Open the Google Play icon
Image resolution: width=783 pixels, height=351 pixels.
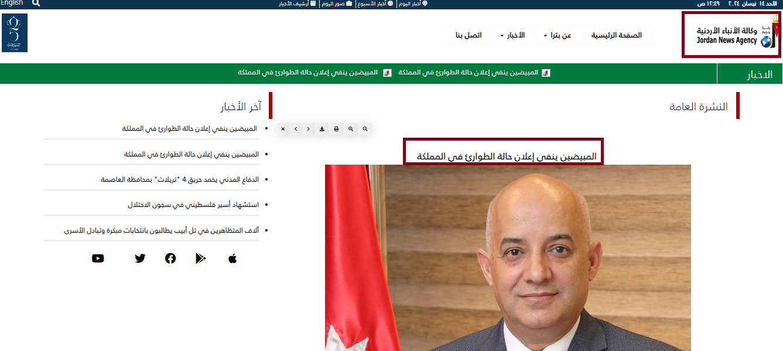(201, 258)
